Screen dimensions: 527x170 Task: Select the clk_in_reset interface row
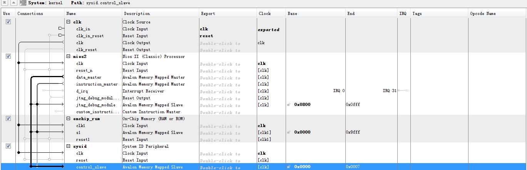click(90, 36)
